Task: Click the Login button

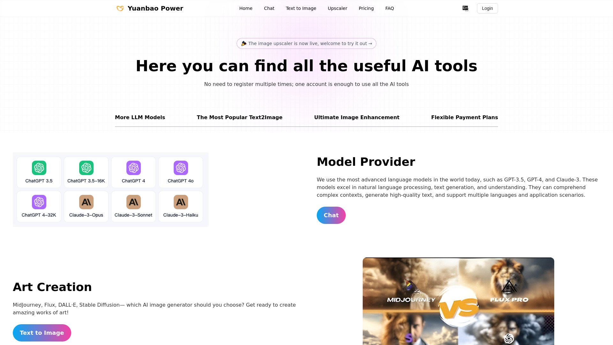Action: tap(487, 8)
